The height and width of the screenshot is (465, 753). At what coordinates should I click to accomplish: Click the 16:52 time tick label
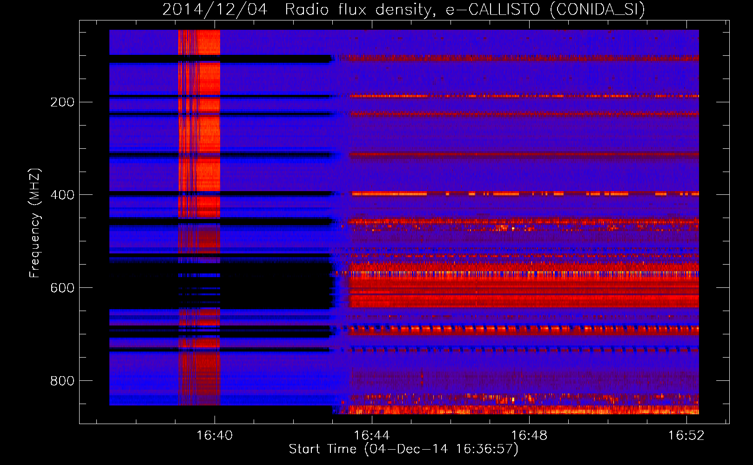pos(686,436)
